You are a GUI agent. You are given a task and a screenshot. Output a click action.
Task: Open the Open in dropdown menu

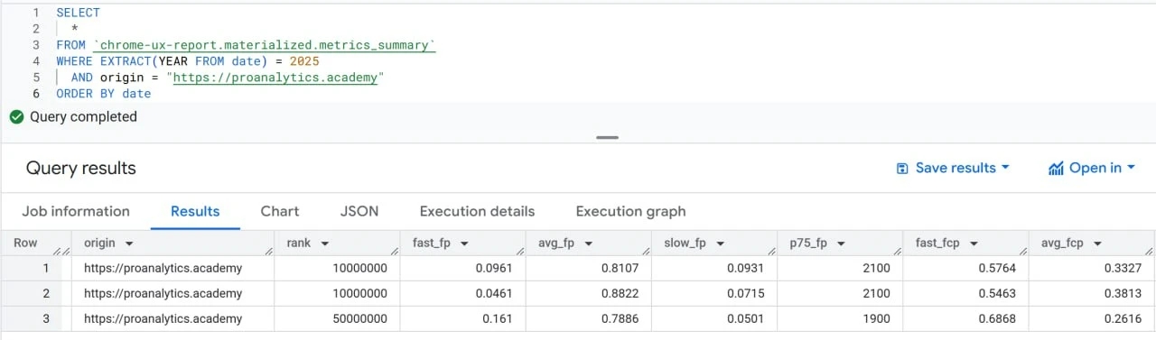pos(1091,168)
